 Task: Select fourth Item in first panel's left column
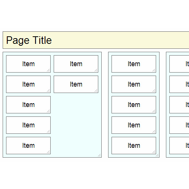pyautogui.click(x=28, y=125)
